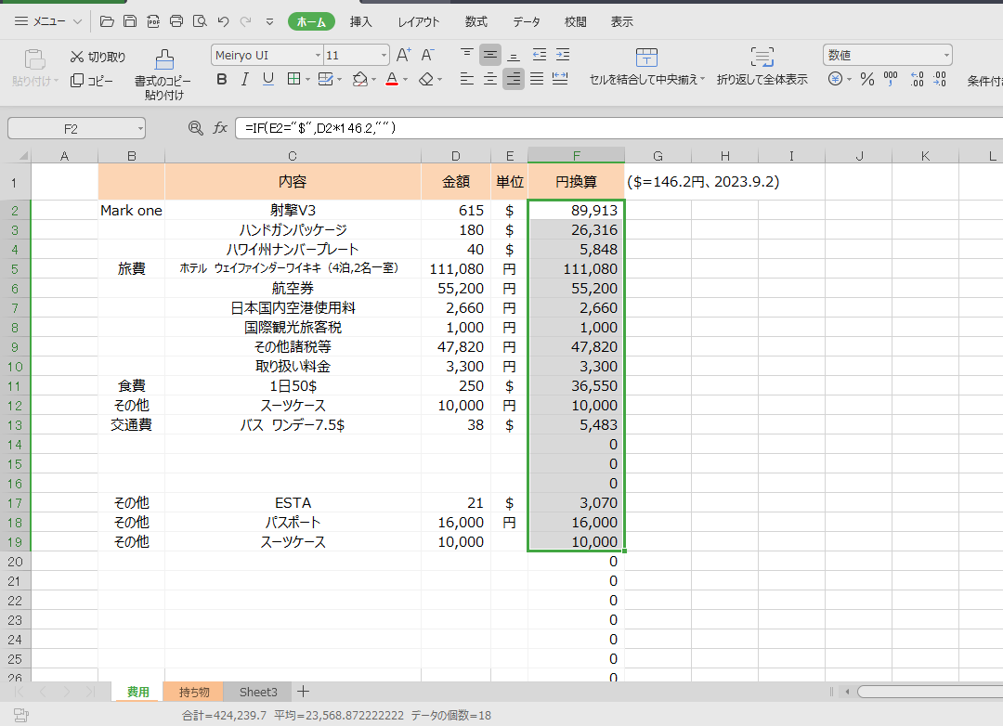Toggle italic formatting
The image size is (1003, 726).
245,80
